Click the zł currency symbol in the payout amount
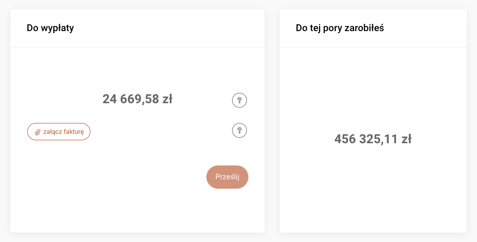 pyautogui.click(x=166, y=99)
